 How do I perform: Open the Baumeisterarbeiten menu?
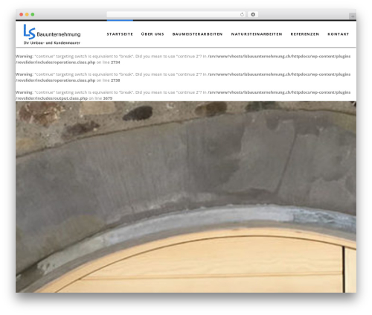[197, 34]
